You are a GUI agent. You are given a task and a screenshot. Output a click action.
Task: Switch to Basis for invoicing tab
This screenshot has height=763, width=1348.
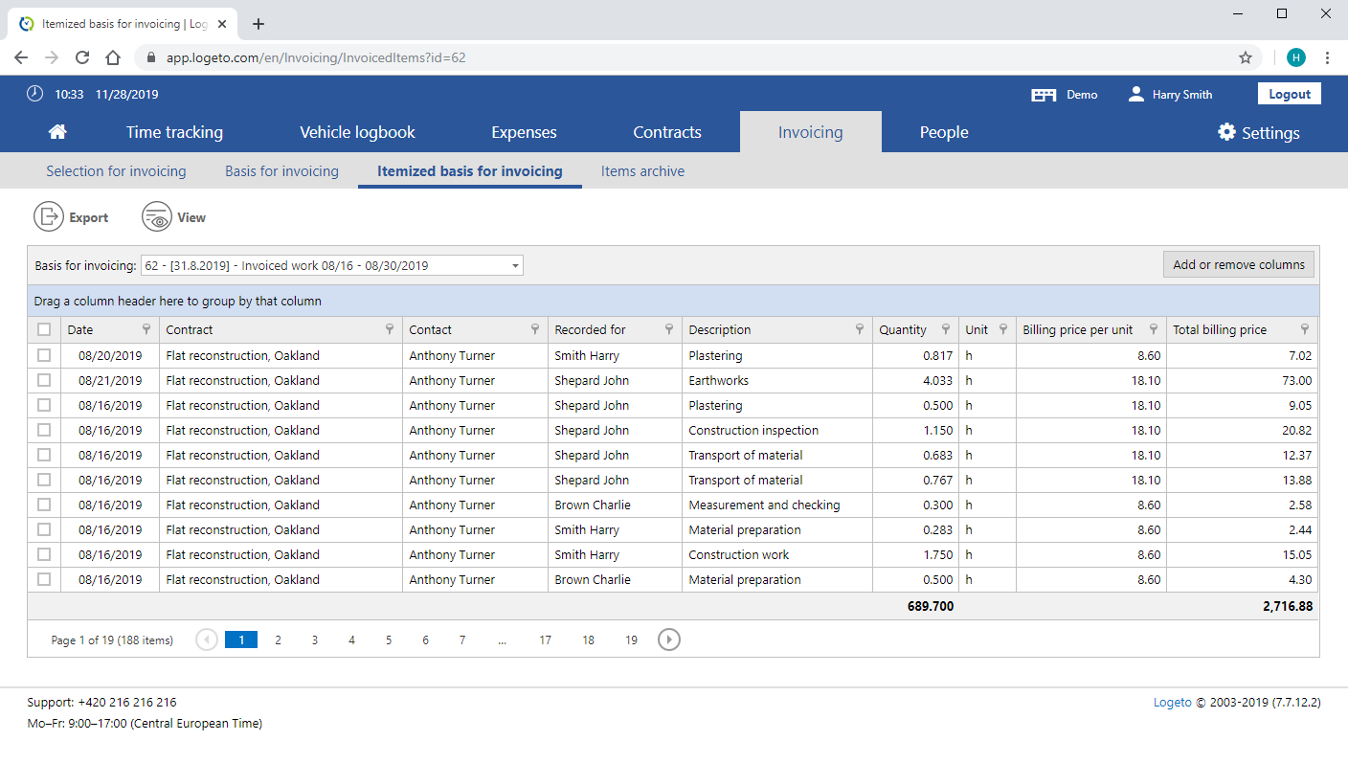click(x=281, y=171)
